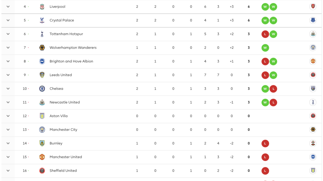Click the Liverpool club crest
323x181 pixels.
pos(42,7)
